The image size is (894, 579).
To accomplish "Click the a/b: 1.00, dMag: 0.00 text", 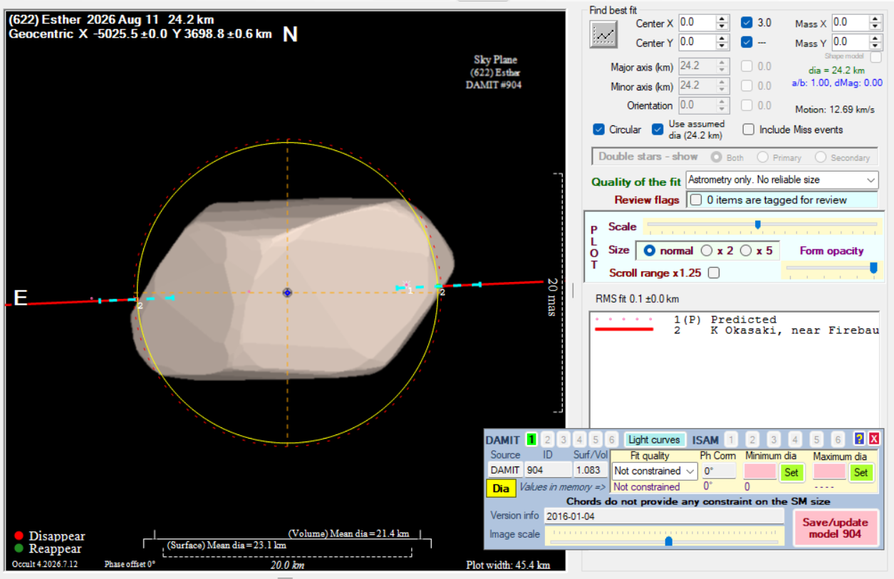I will 837,83.
